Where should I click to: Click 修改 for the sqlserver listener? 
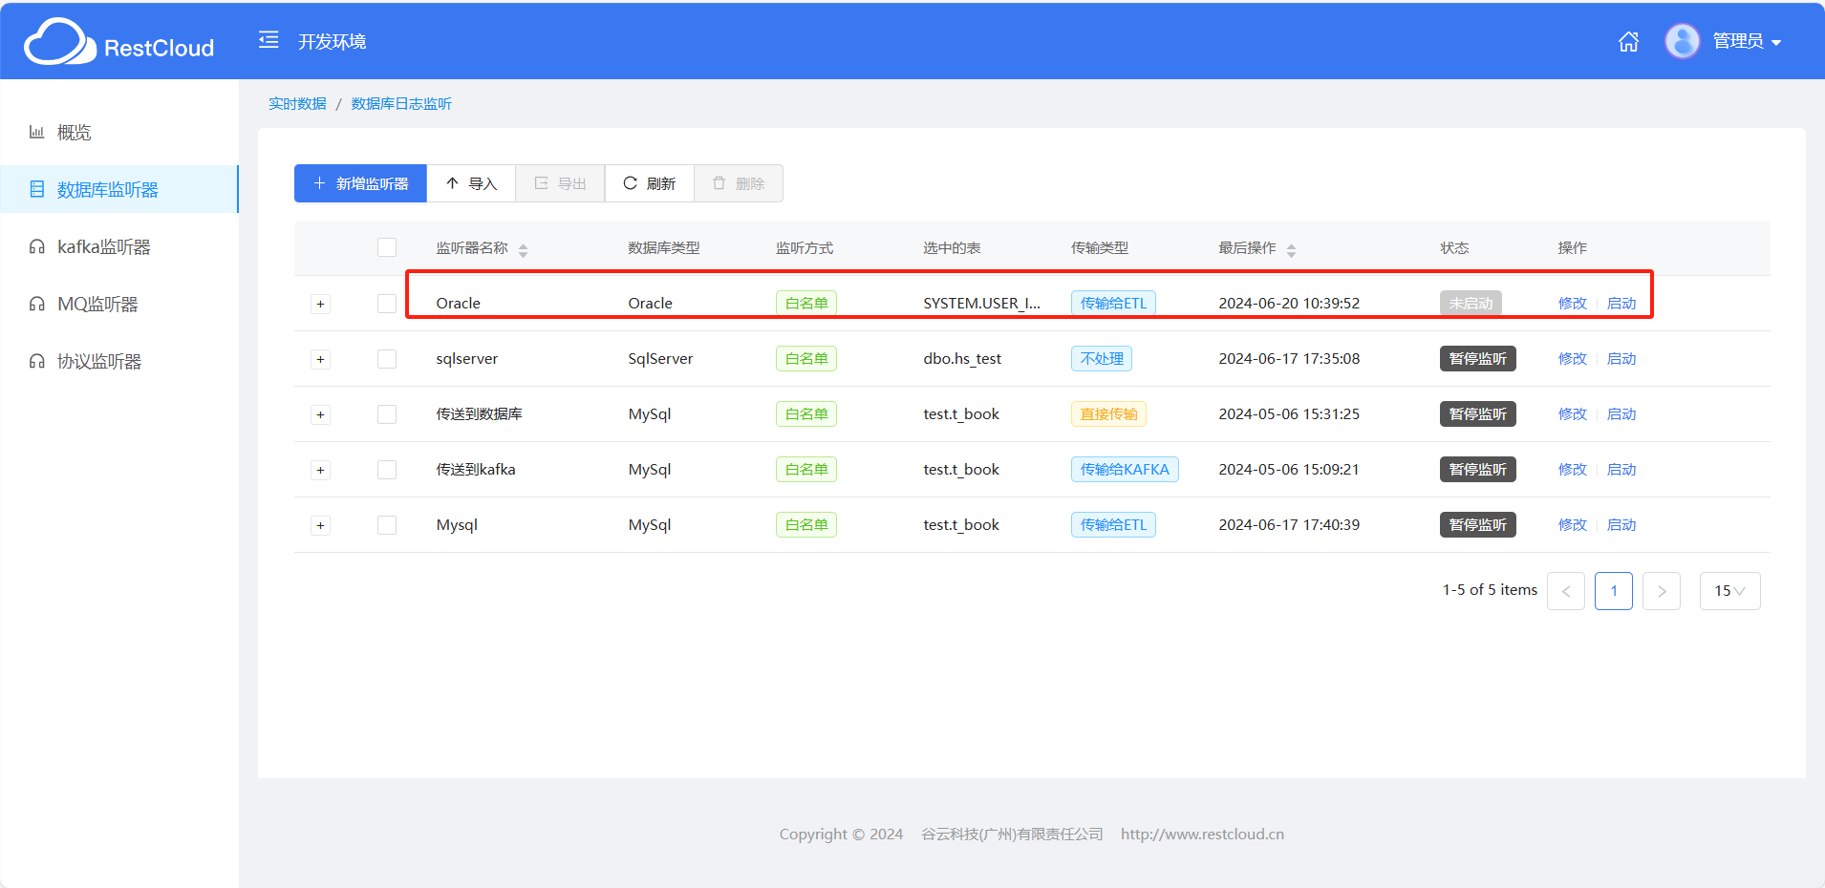coord(1572,358)
